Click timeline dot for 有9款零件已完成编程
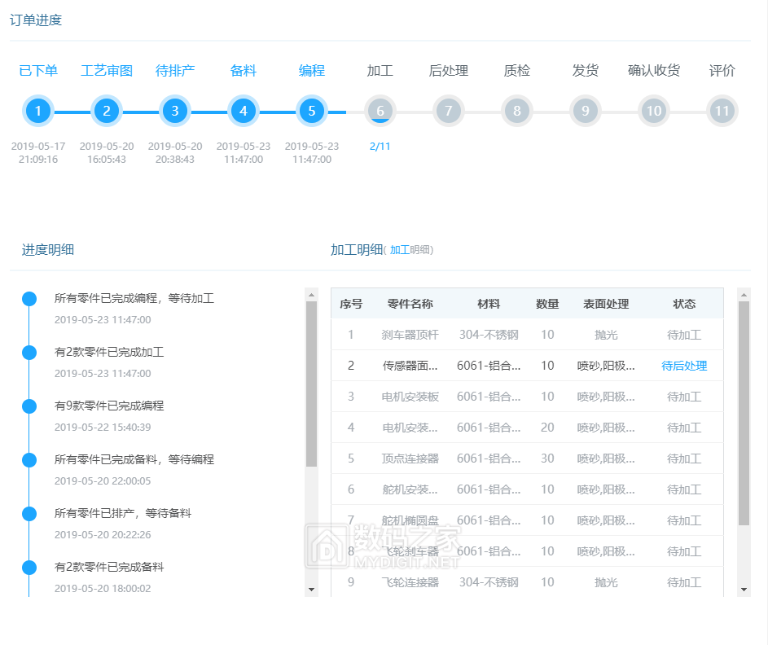Screen dimensions: 768x645 (x=29, y=406)
